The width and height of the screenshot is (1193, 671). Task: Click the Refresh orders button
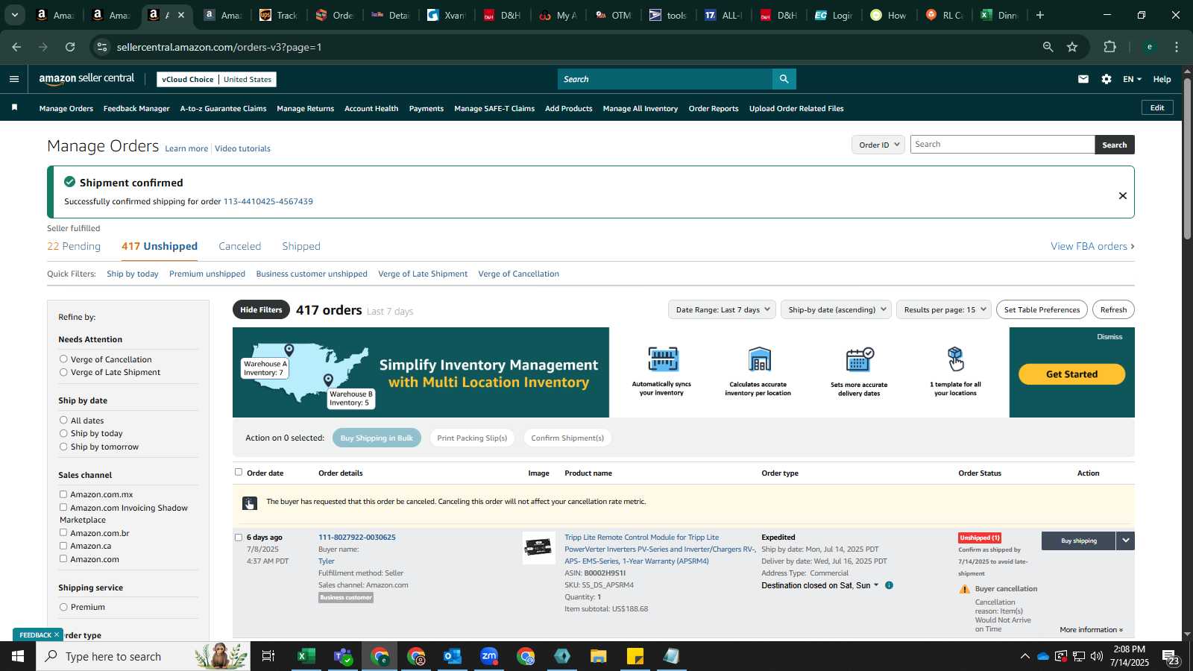click(1113, 309)
